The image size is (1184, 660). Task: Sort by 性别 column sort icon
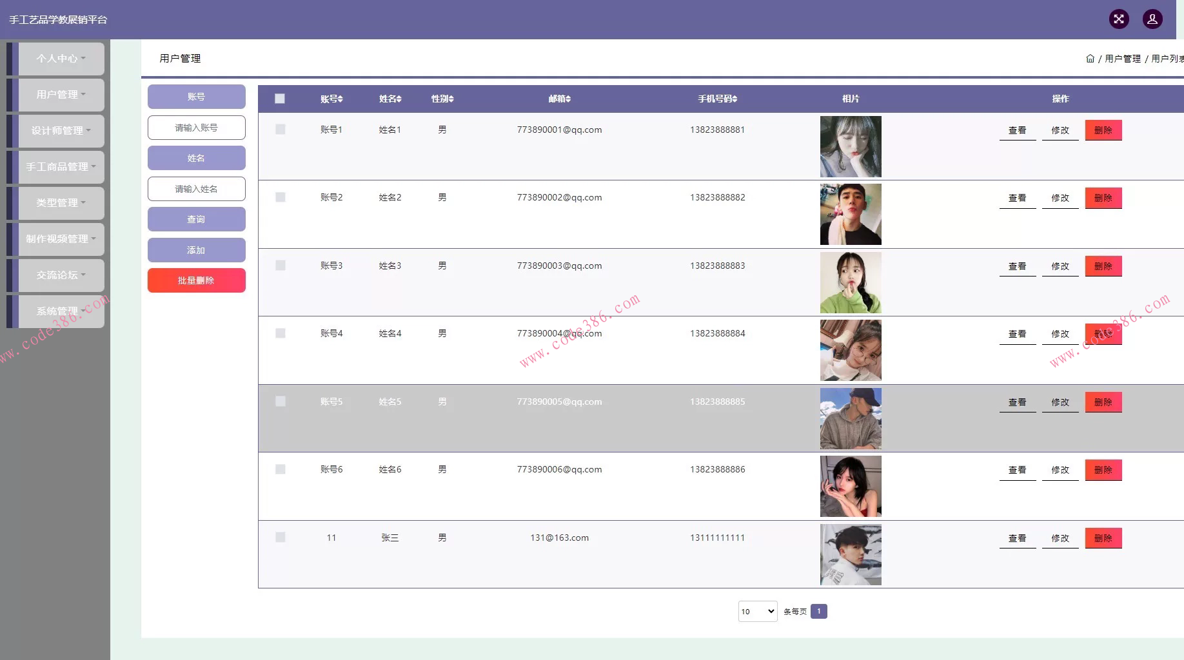(451, 99)
